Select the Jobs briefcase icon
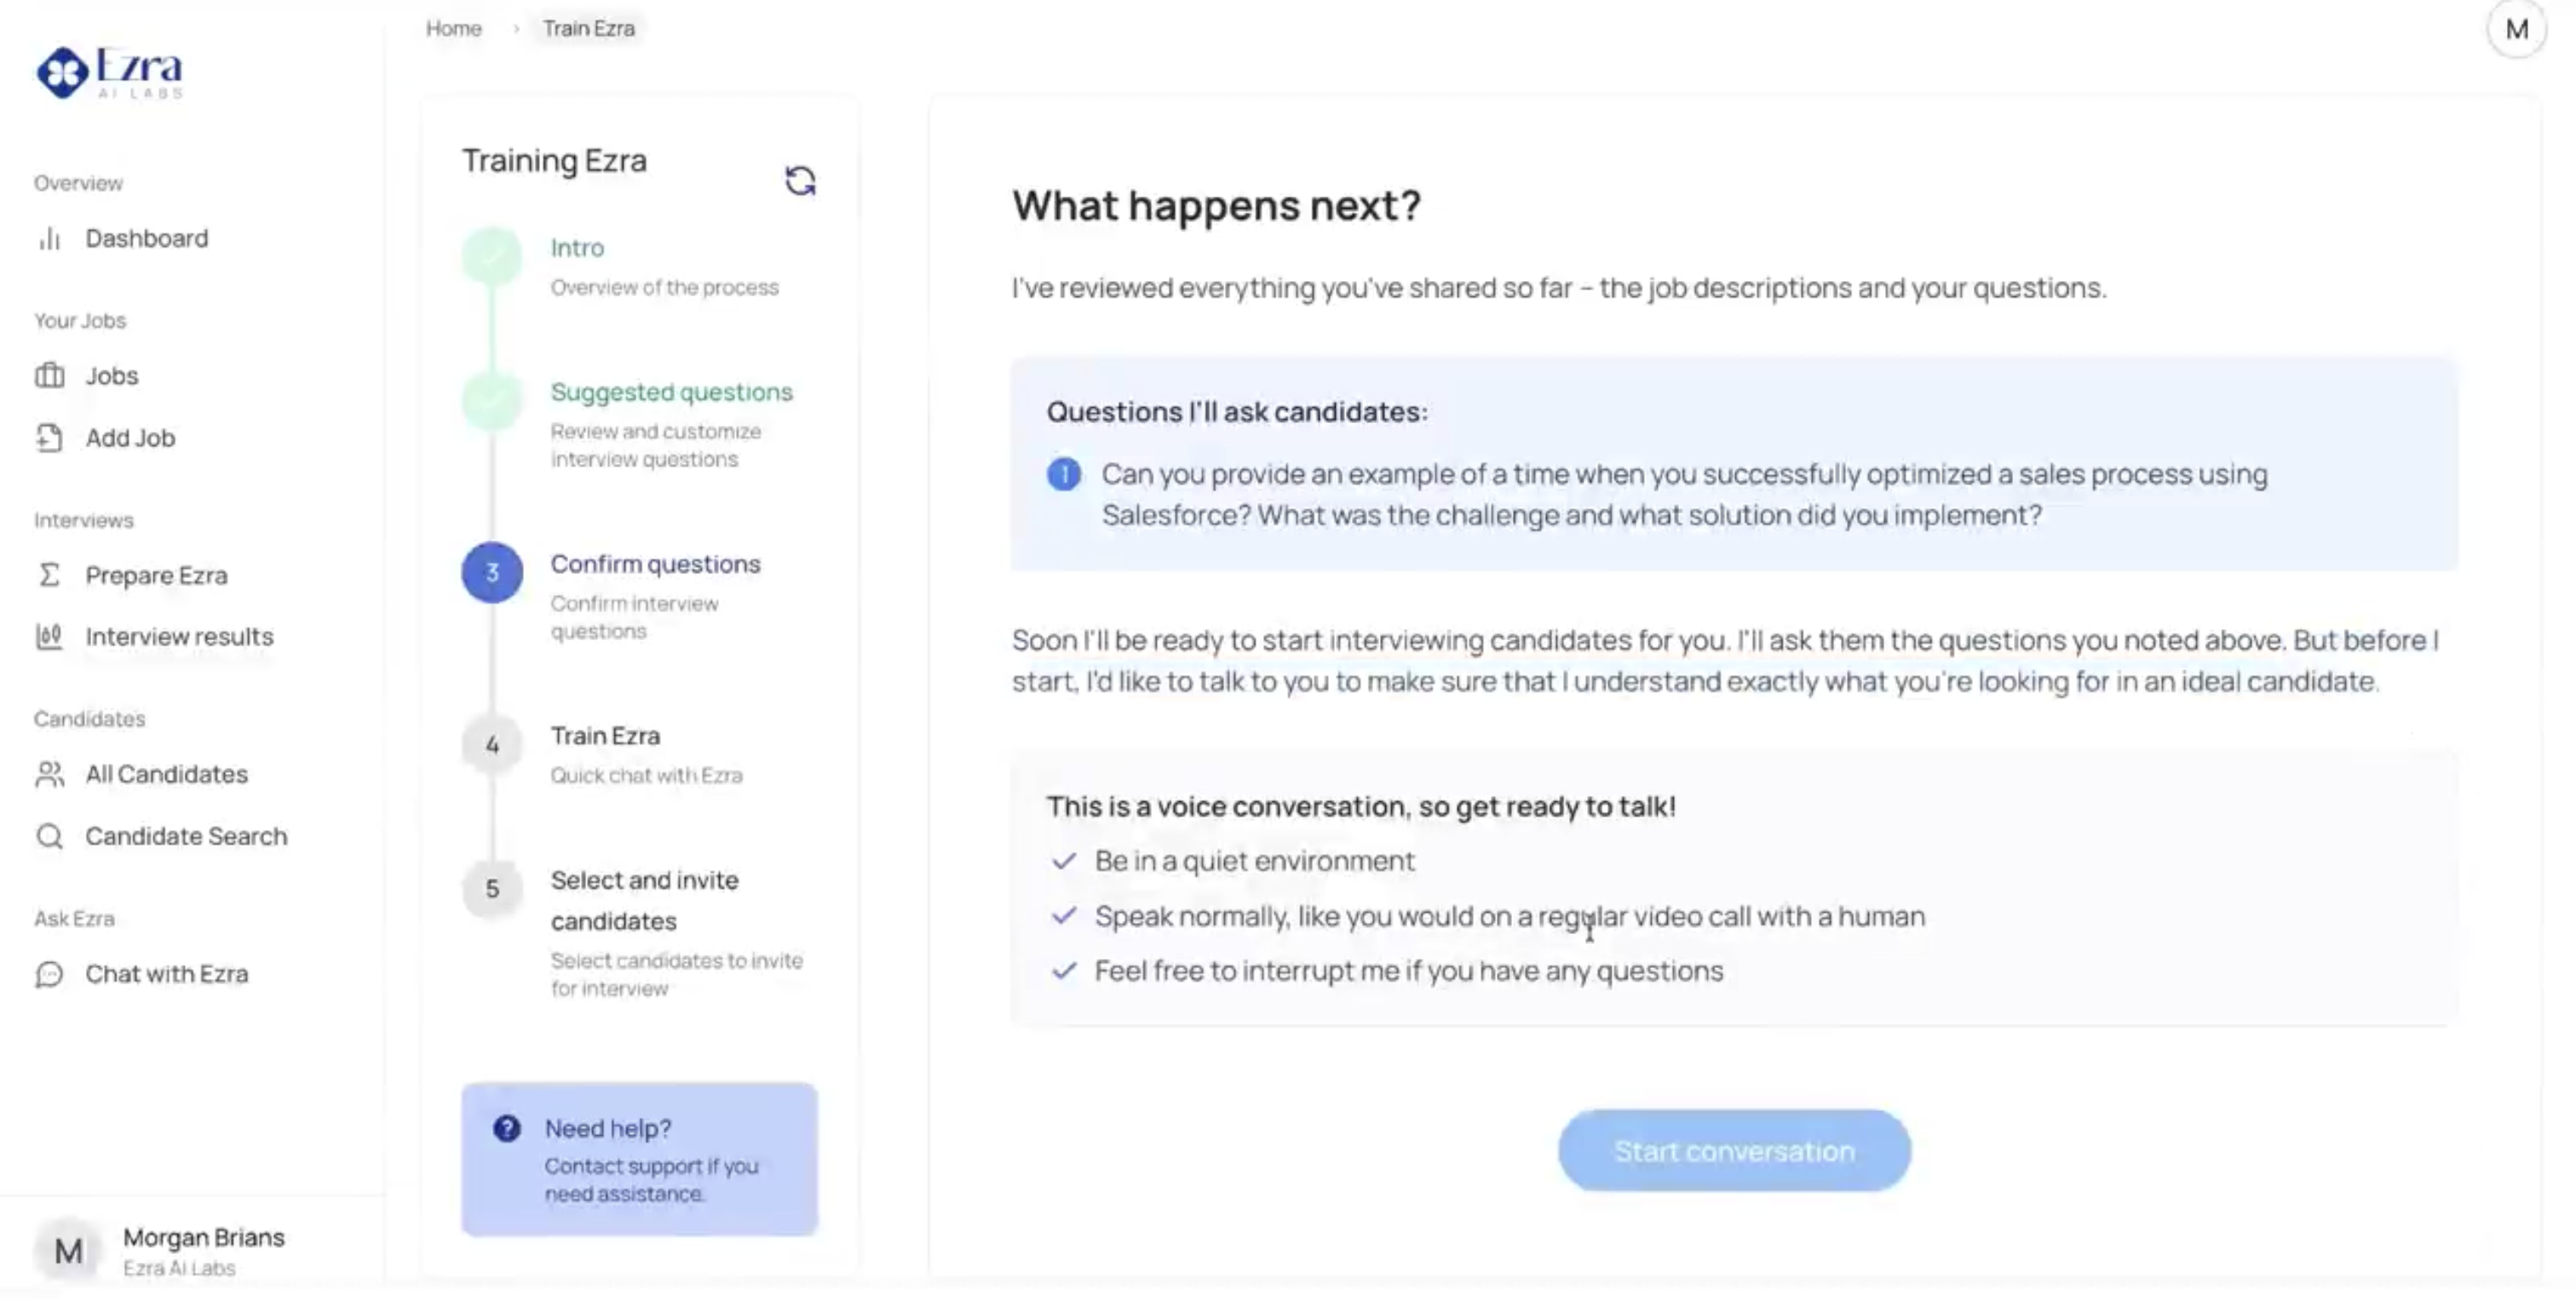The width and height of the screenshot is (2576, 1301). pyautogui.click(x=49, y=375)
